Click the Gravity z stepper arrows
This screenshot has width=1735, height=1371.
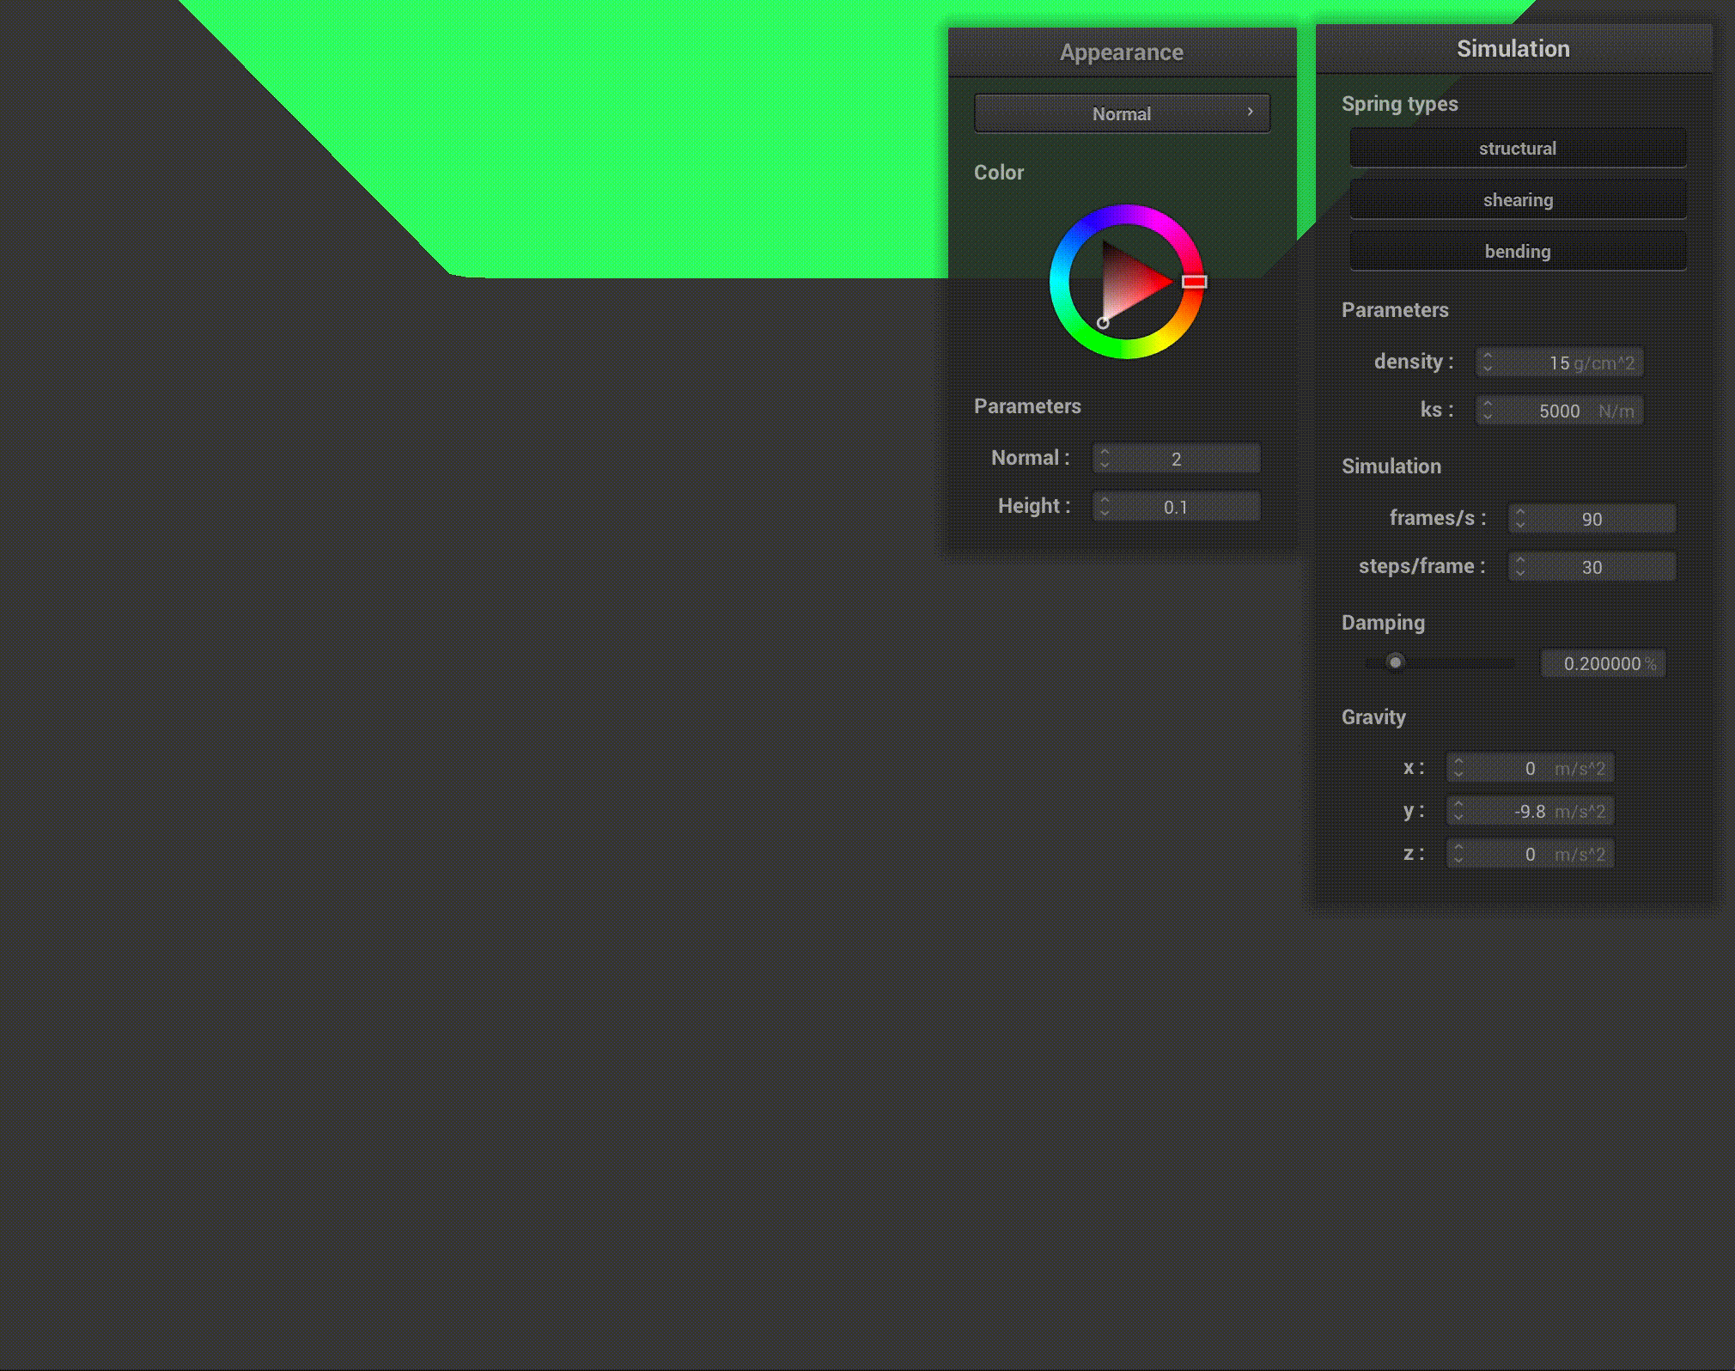tap(1458, 854)
